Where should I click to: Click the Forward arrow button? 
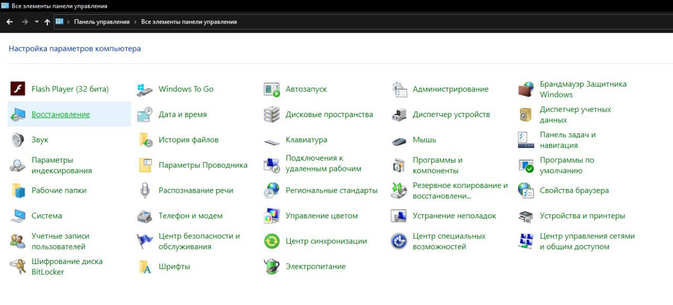tap(24, 22)
